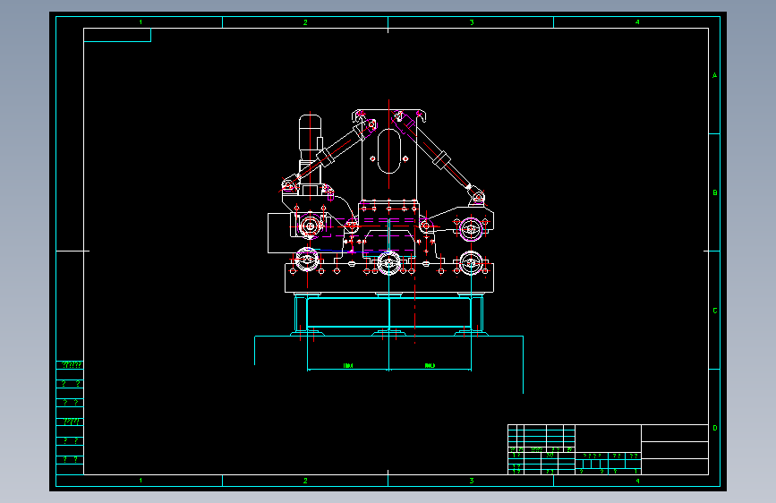Image resolution: width=776 pixels, height=503 pixels.
Task: Click the empty box at sheet top-left
Action: 117,35
